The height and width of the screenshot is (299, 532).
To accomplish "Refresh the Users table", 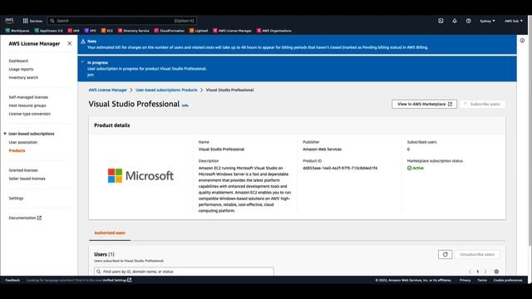I will click(x=445, y=254).
